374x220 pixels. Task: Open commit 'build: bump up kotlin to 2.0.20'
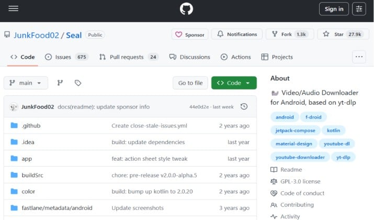(x=152, y=191)
